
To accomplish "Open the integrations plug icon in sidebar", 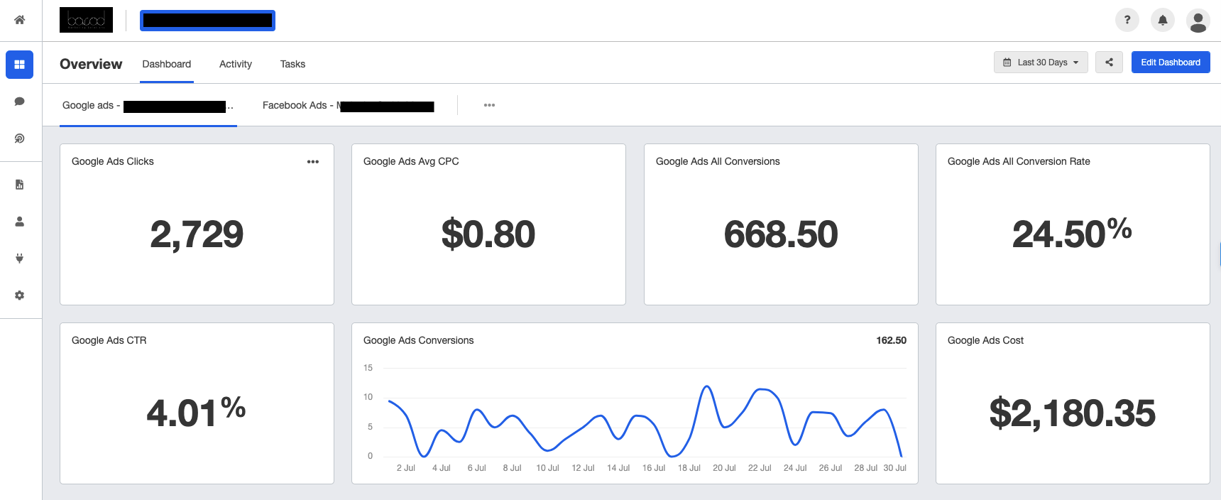I will (x=20, y=259).
